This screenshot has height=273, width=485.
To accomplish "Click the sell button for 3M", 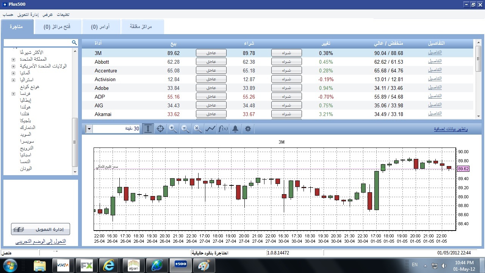I will pyautogui.click(x=211, y=53).
